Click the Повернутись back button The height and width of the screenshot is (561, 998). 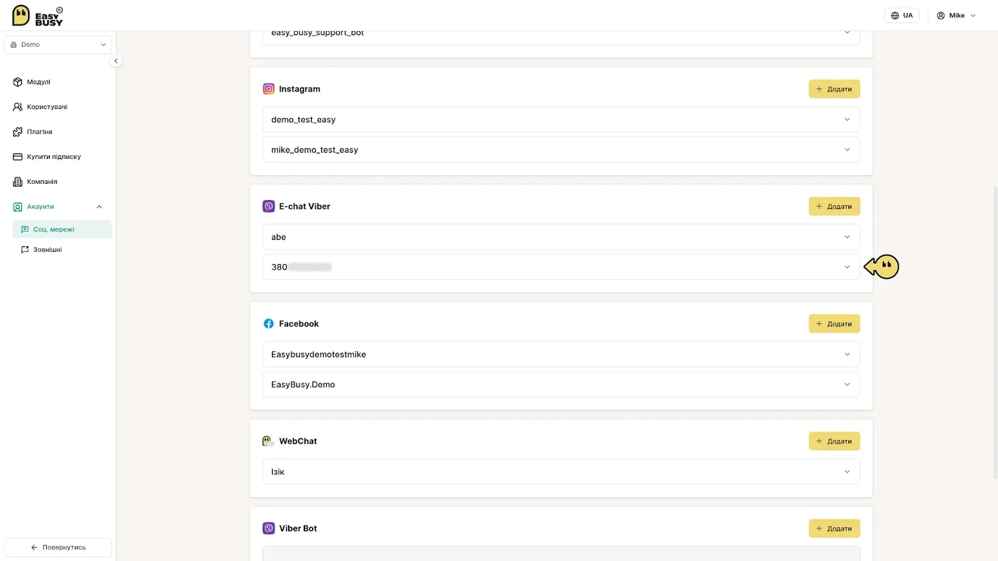pyautogui.click(x=58, y=547)
